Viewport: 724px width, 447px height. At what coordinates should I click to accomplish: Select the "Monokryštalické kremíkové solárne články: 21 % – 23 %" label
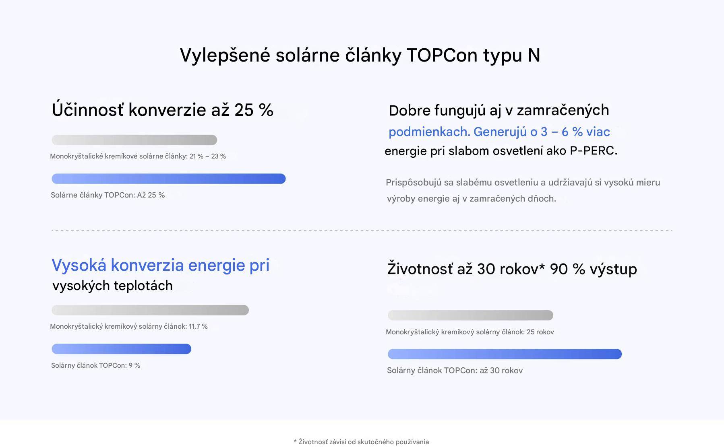click(x=138, y=156)
